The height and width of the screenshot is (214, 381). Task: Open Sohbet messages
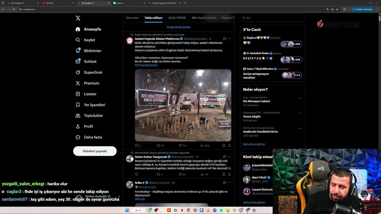[86, 62]
